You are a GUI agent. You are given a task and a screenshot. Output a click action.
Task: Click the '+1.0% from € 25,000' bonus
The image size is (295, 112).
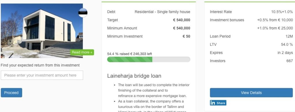(275, 28)
